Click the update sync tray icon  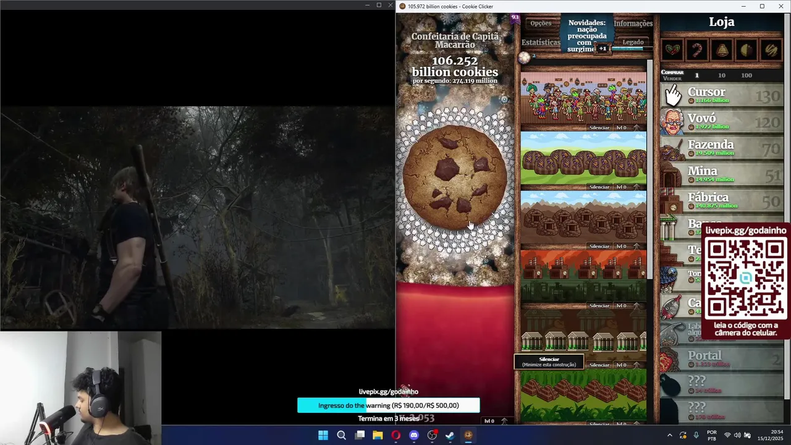coord(683,435)
